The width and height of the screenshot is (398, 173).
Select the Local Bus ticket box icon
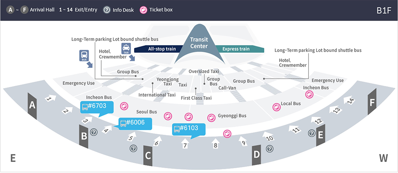[x=276, y=107]
